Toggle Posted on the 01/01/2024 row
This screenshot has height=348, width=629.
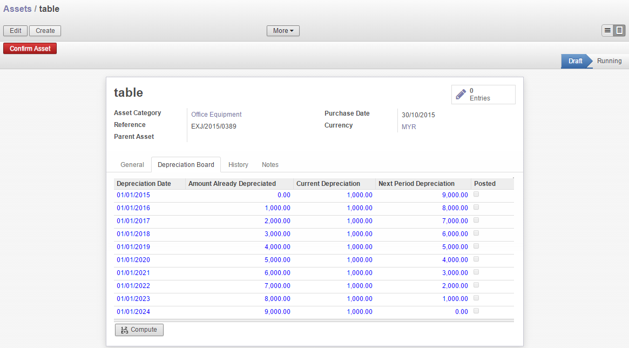click(476, 311)
